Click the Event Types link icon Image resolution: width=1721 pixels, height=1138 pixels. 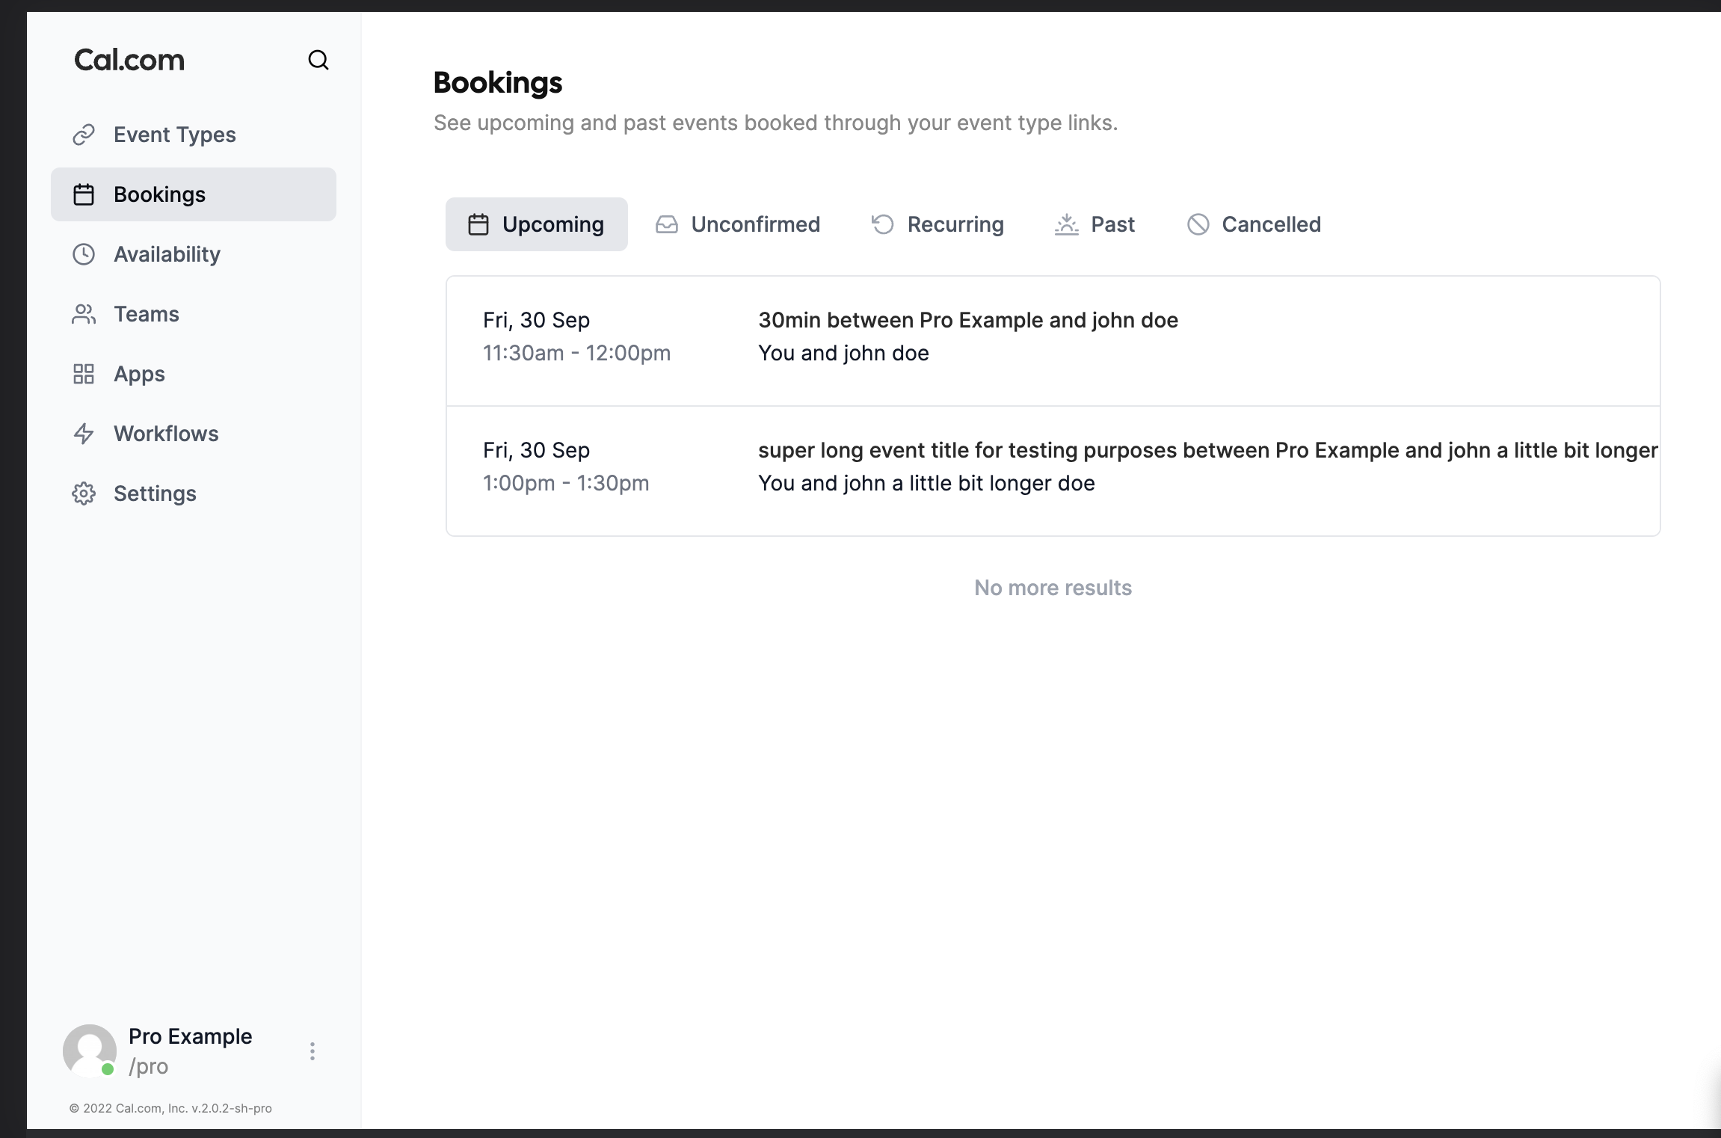(84, 135)
